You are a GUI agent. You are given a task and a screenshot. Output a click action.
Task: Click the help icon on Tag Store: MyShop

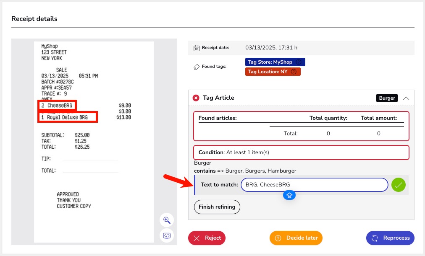click(x=299, y=62)
